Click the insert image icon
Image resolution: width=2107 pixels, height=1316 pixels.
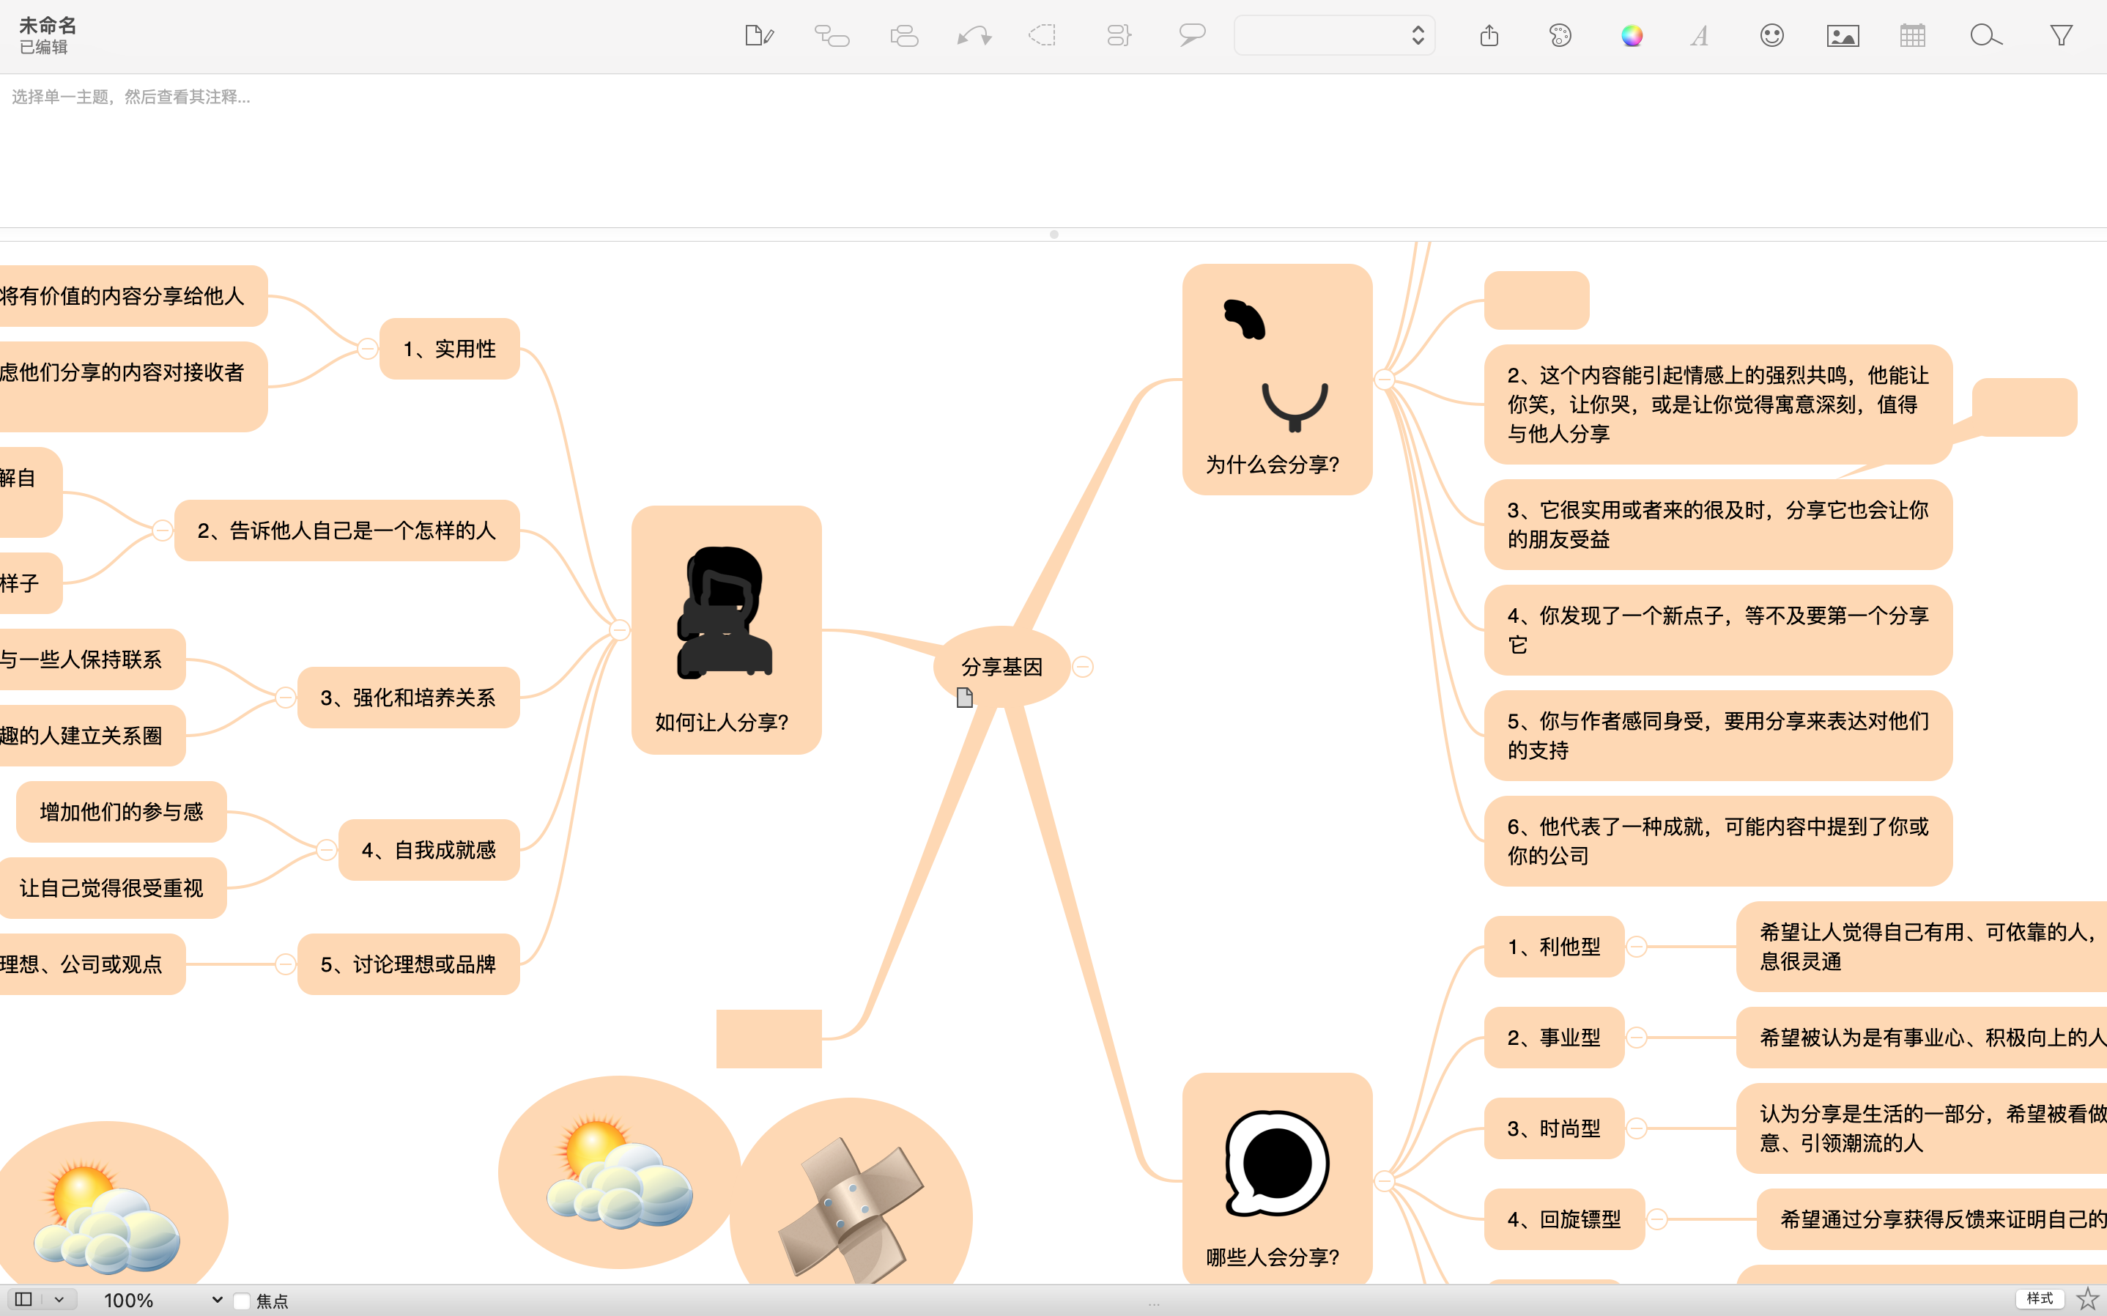click(x=1843, y=36)
